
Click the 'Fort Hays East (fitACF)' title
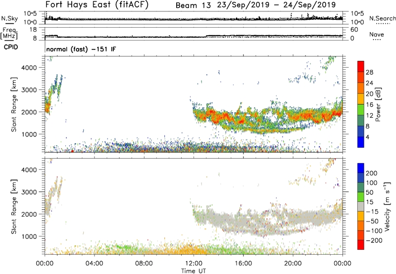tap(97, 4)
